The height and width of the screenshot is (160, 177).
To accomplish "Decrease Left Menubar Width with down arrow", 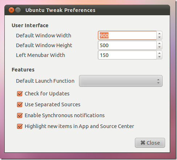I will pyautogui.click(x=159, y=57).
